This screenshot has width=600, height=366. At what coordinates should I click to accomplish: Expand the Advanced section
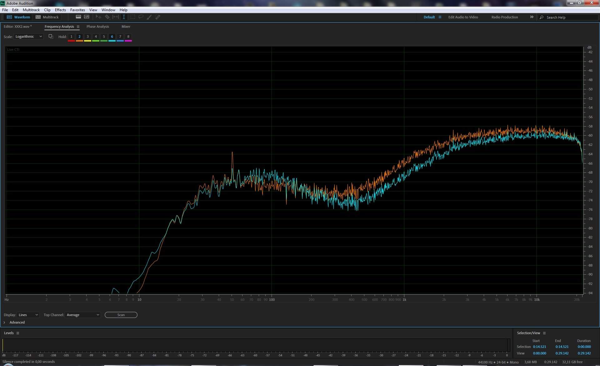pyautogui.click(x=4, y=322)
